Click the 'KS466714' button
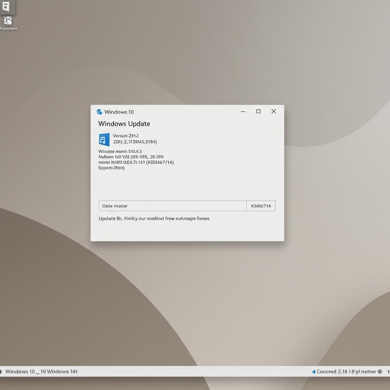This screenshot has width=390, height=390. pyautogui.click(x=261, y=206)
